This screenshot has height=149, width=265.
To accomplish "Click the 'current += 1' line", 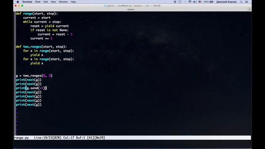I will [x=41, y=38].
